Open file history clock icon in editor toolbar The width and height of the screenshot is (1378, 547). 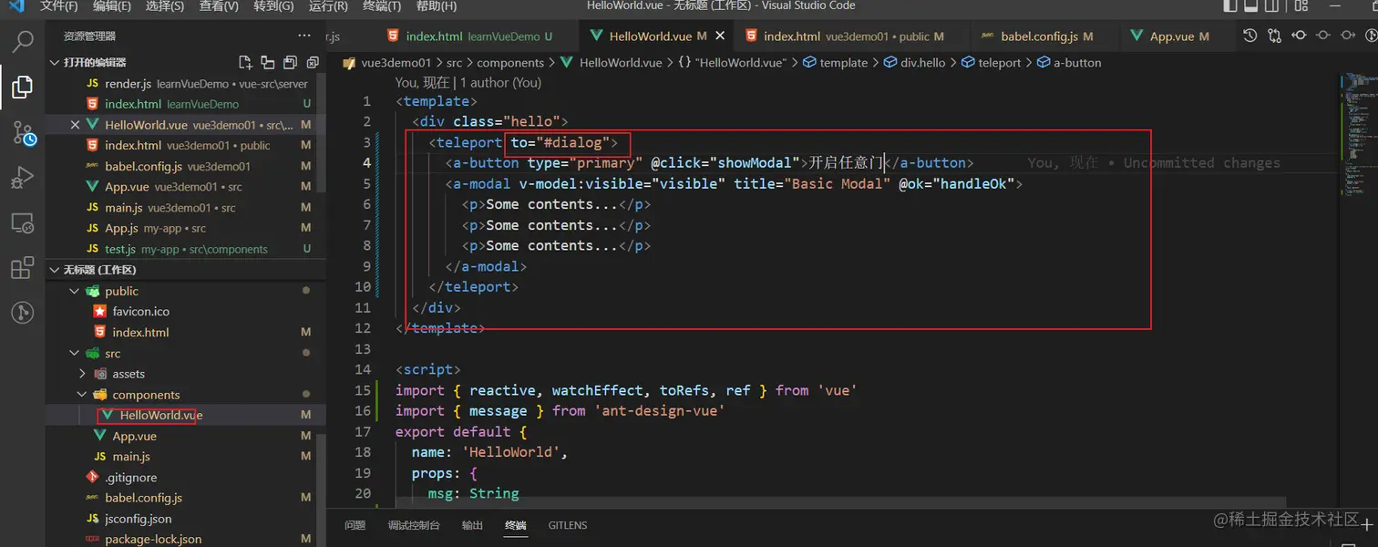click(1250, 36)
